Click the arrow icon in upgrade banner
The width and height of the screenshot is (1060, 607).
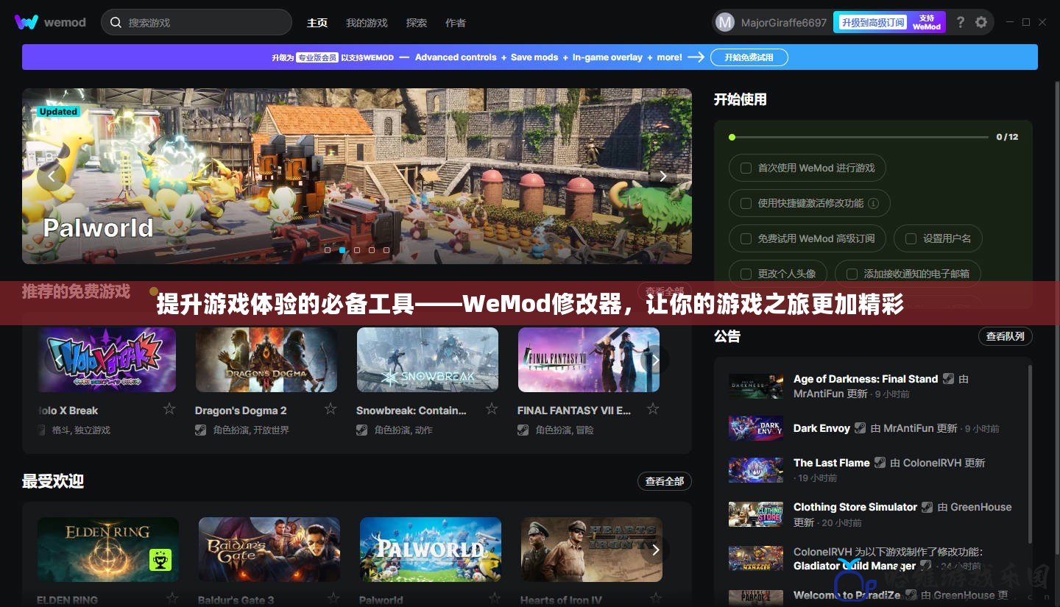696,57
